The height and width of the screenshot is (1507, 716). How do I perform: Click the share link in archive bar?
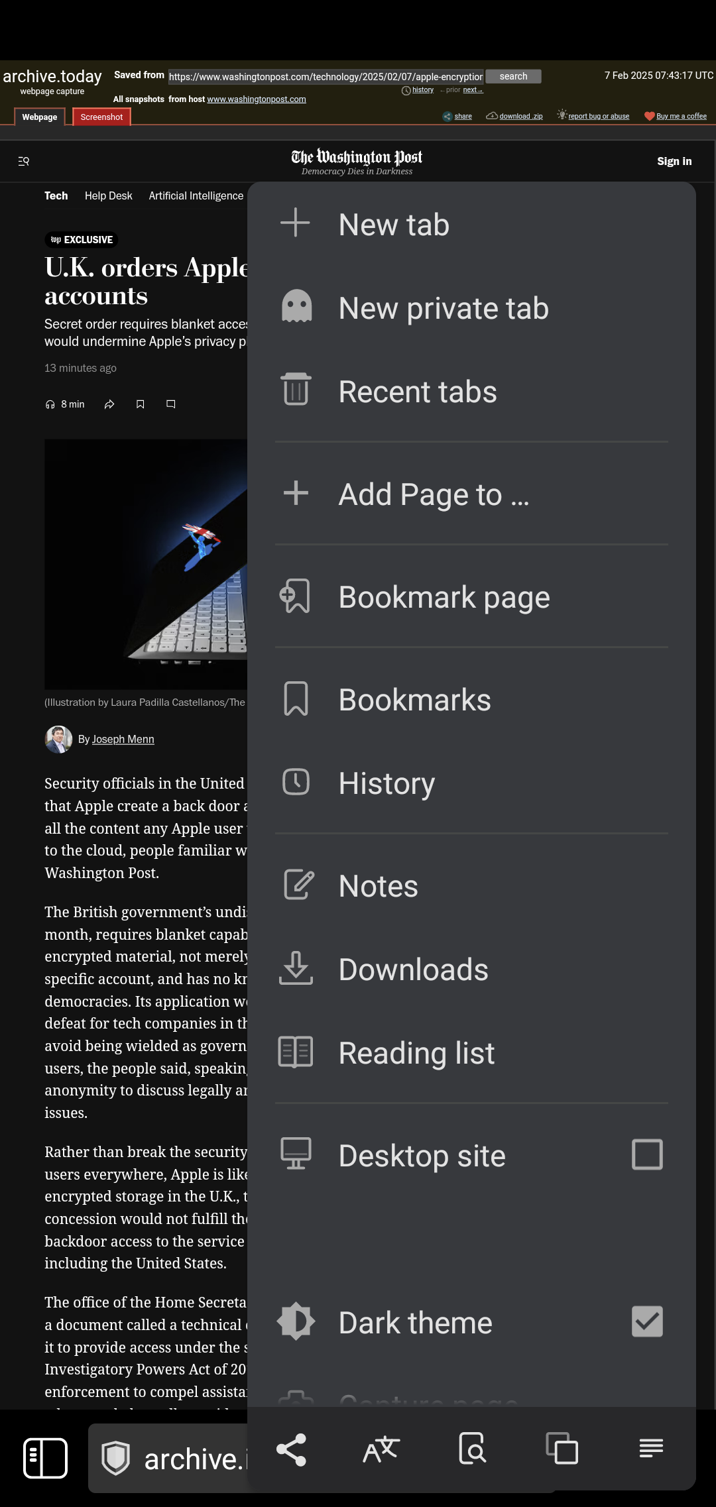click(x=463, y=116)
